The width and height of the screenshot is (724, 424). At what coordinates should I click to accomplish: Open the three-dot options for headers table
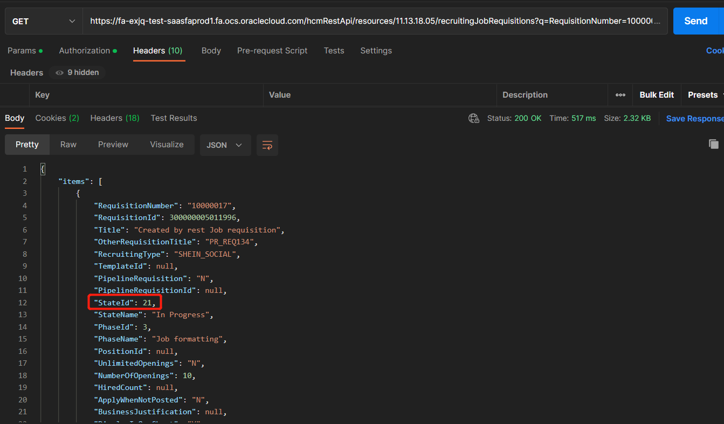pyautogui.click(x=620, y=95)
